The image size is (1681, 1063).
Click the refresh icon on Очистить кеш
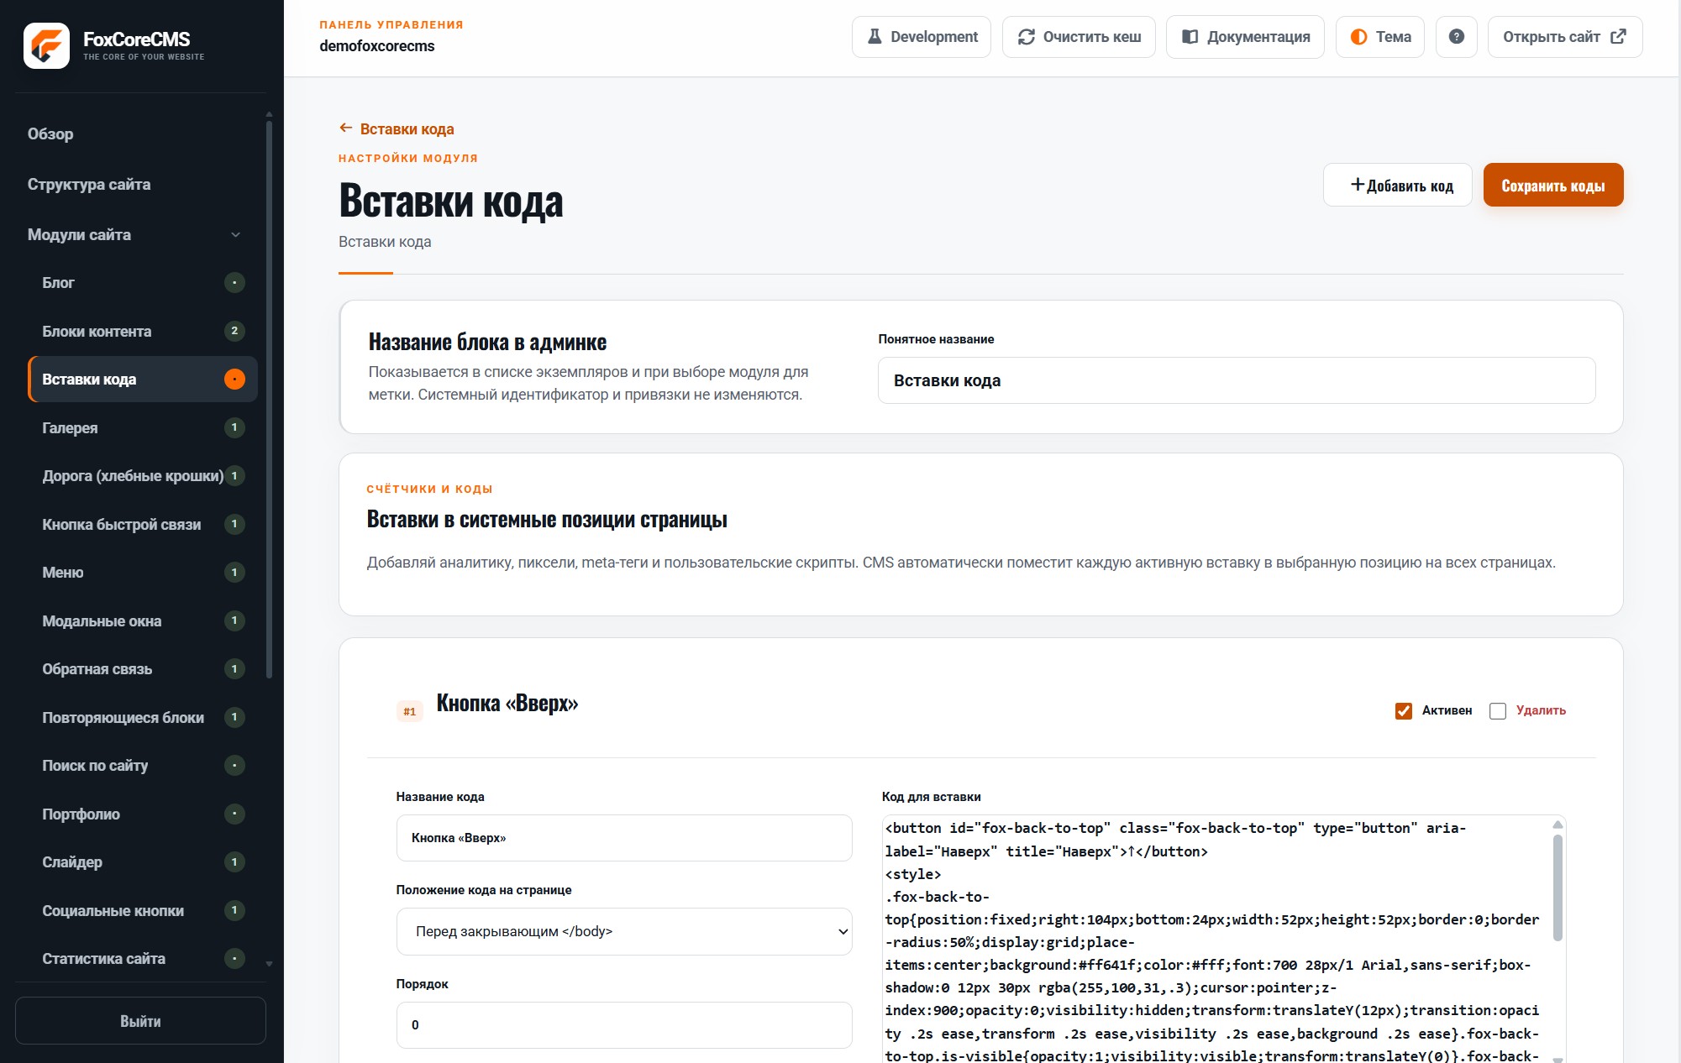point(1026,37)
